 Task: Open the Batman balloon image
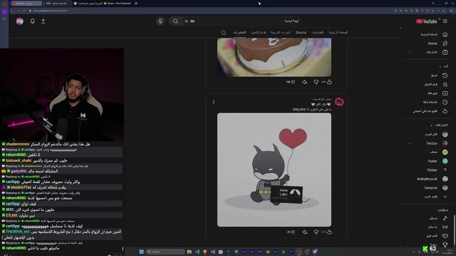pyautogui.click(x=274, y=170)
